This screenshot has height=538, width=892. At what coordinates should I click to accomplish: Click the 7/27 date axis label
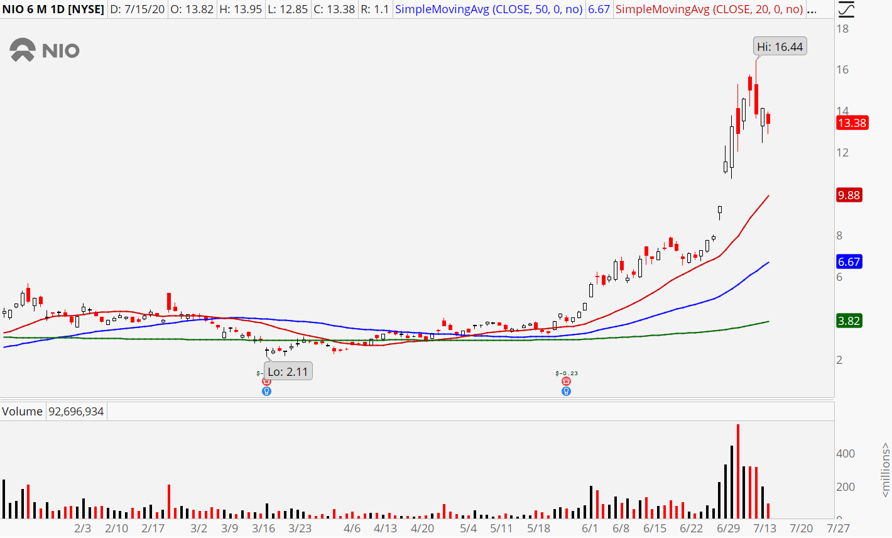click(838, 529)
